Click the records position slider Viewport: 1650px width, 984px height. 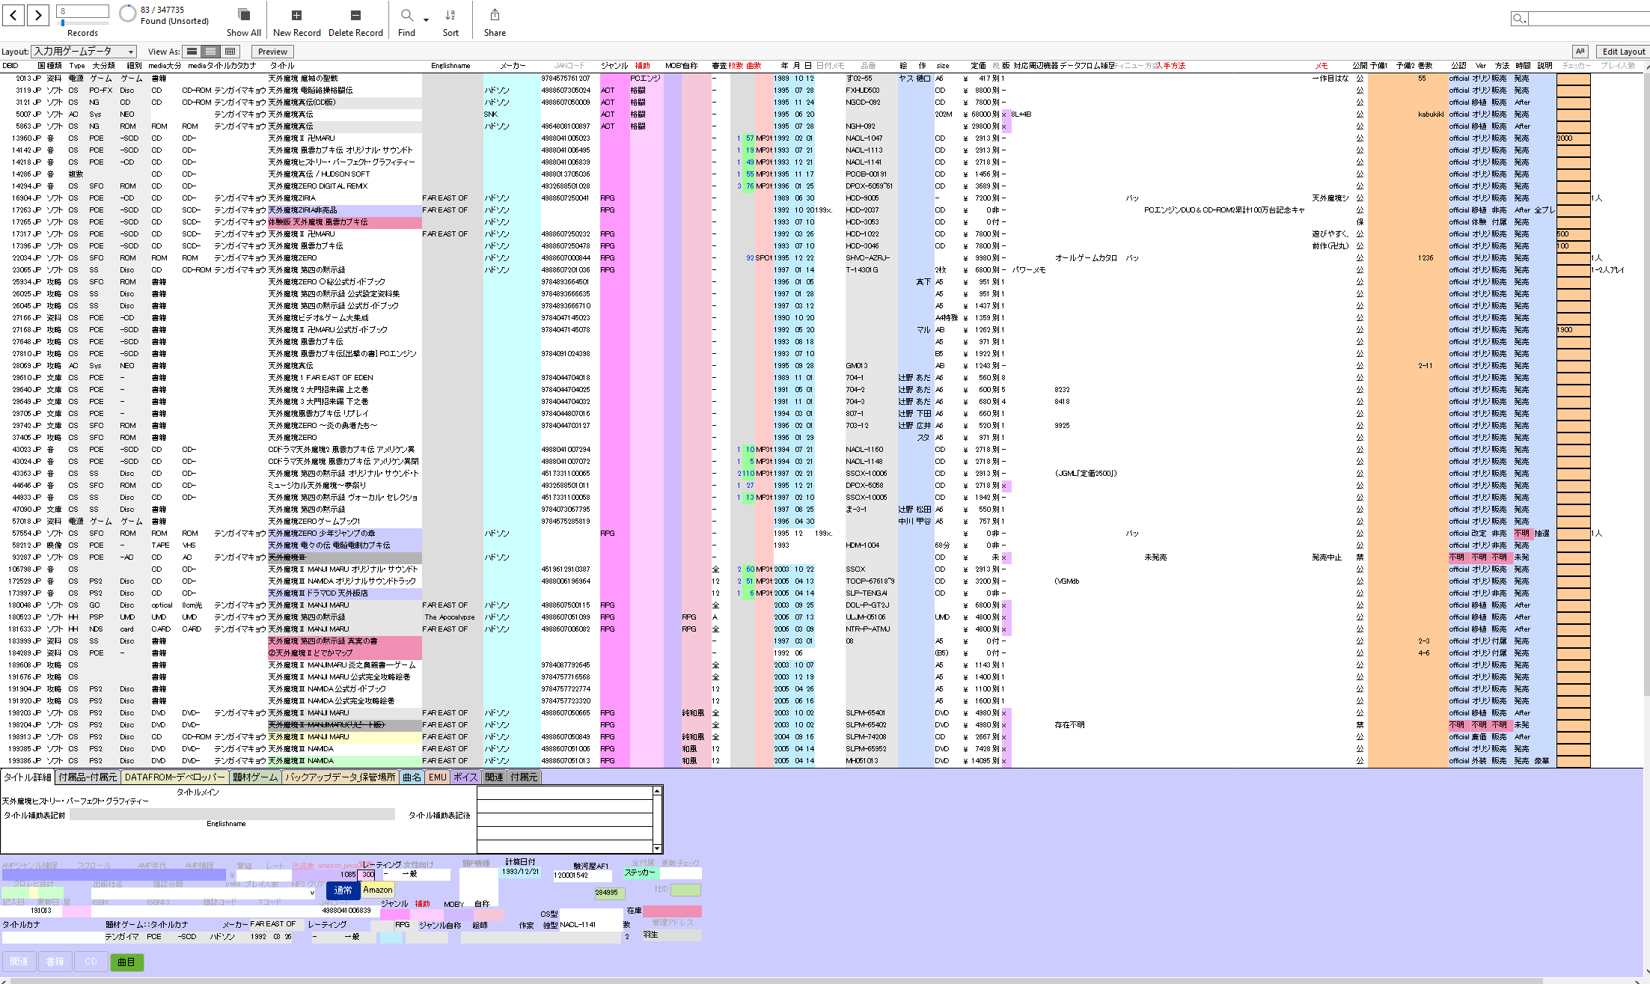tap(83, 22)
